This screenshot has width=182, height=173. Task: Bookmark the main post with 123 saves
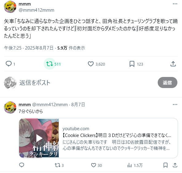[132, 64]
